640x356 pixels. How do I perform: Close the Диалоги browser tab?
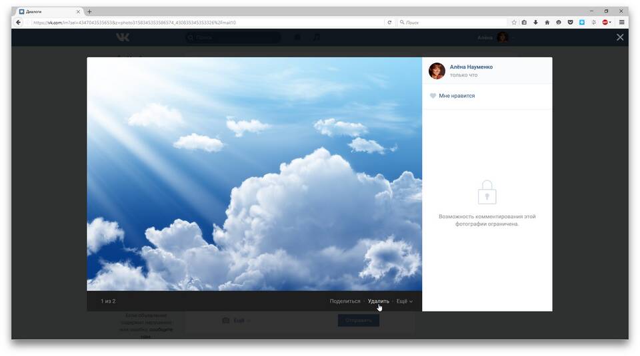pyautogui.click(x=78, y=12)
